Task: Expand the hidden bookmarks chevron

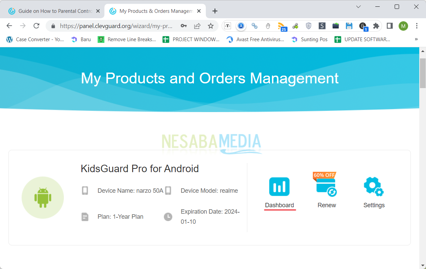Action: (416, 39)
